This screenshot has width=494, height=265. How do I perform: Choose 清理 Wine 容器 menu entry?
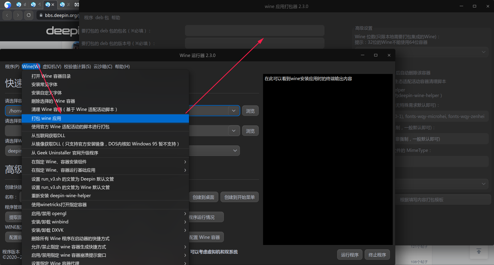coord(105,109)
